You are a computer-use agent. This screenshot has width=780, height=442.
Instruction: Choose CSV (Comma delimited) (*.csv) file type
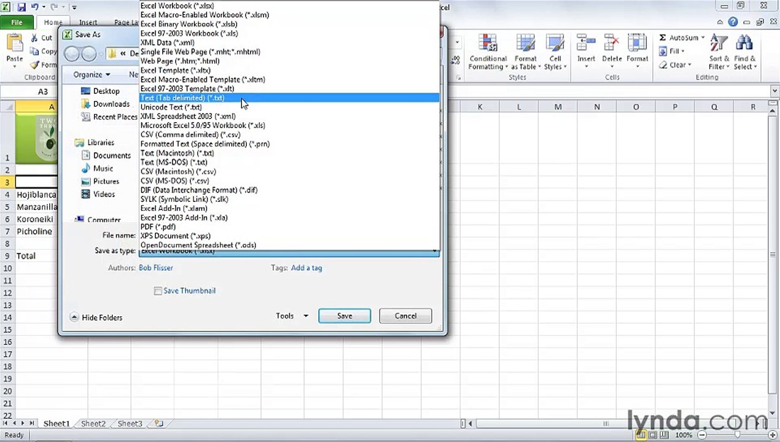point(289,134)
